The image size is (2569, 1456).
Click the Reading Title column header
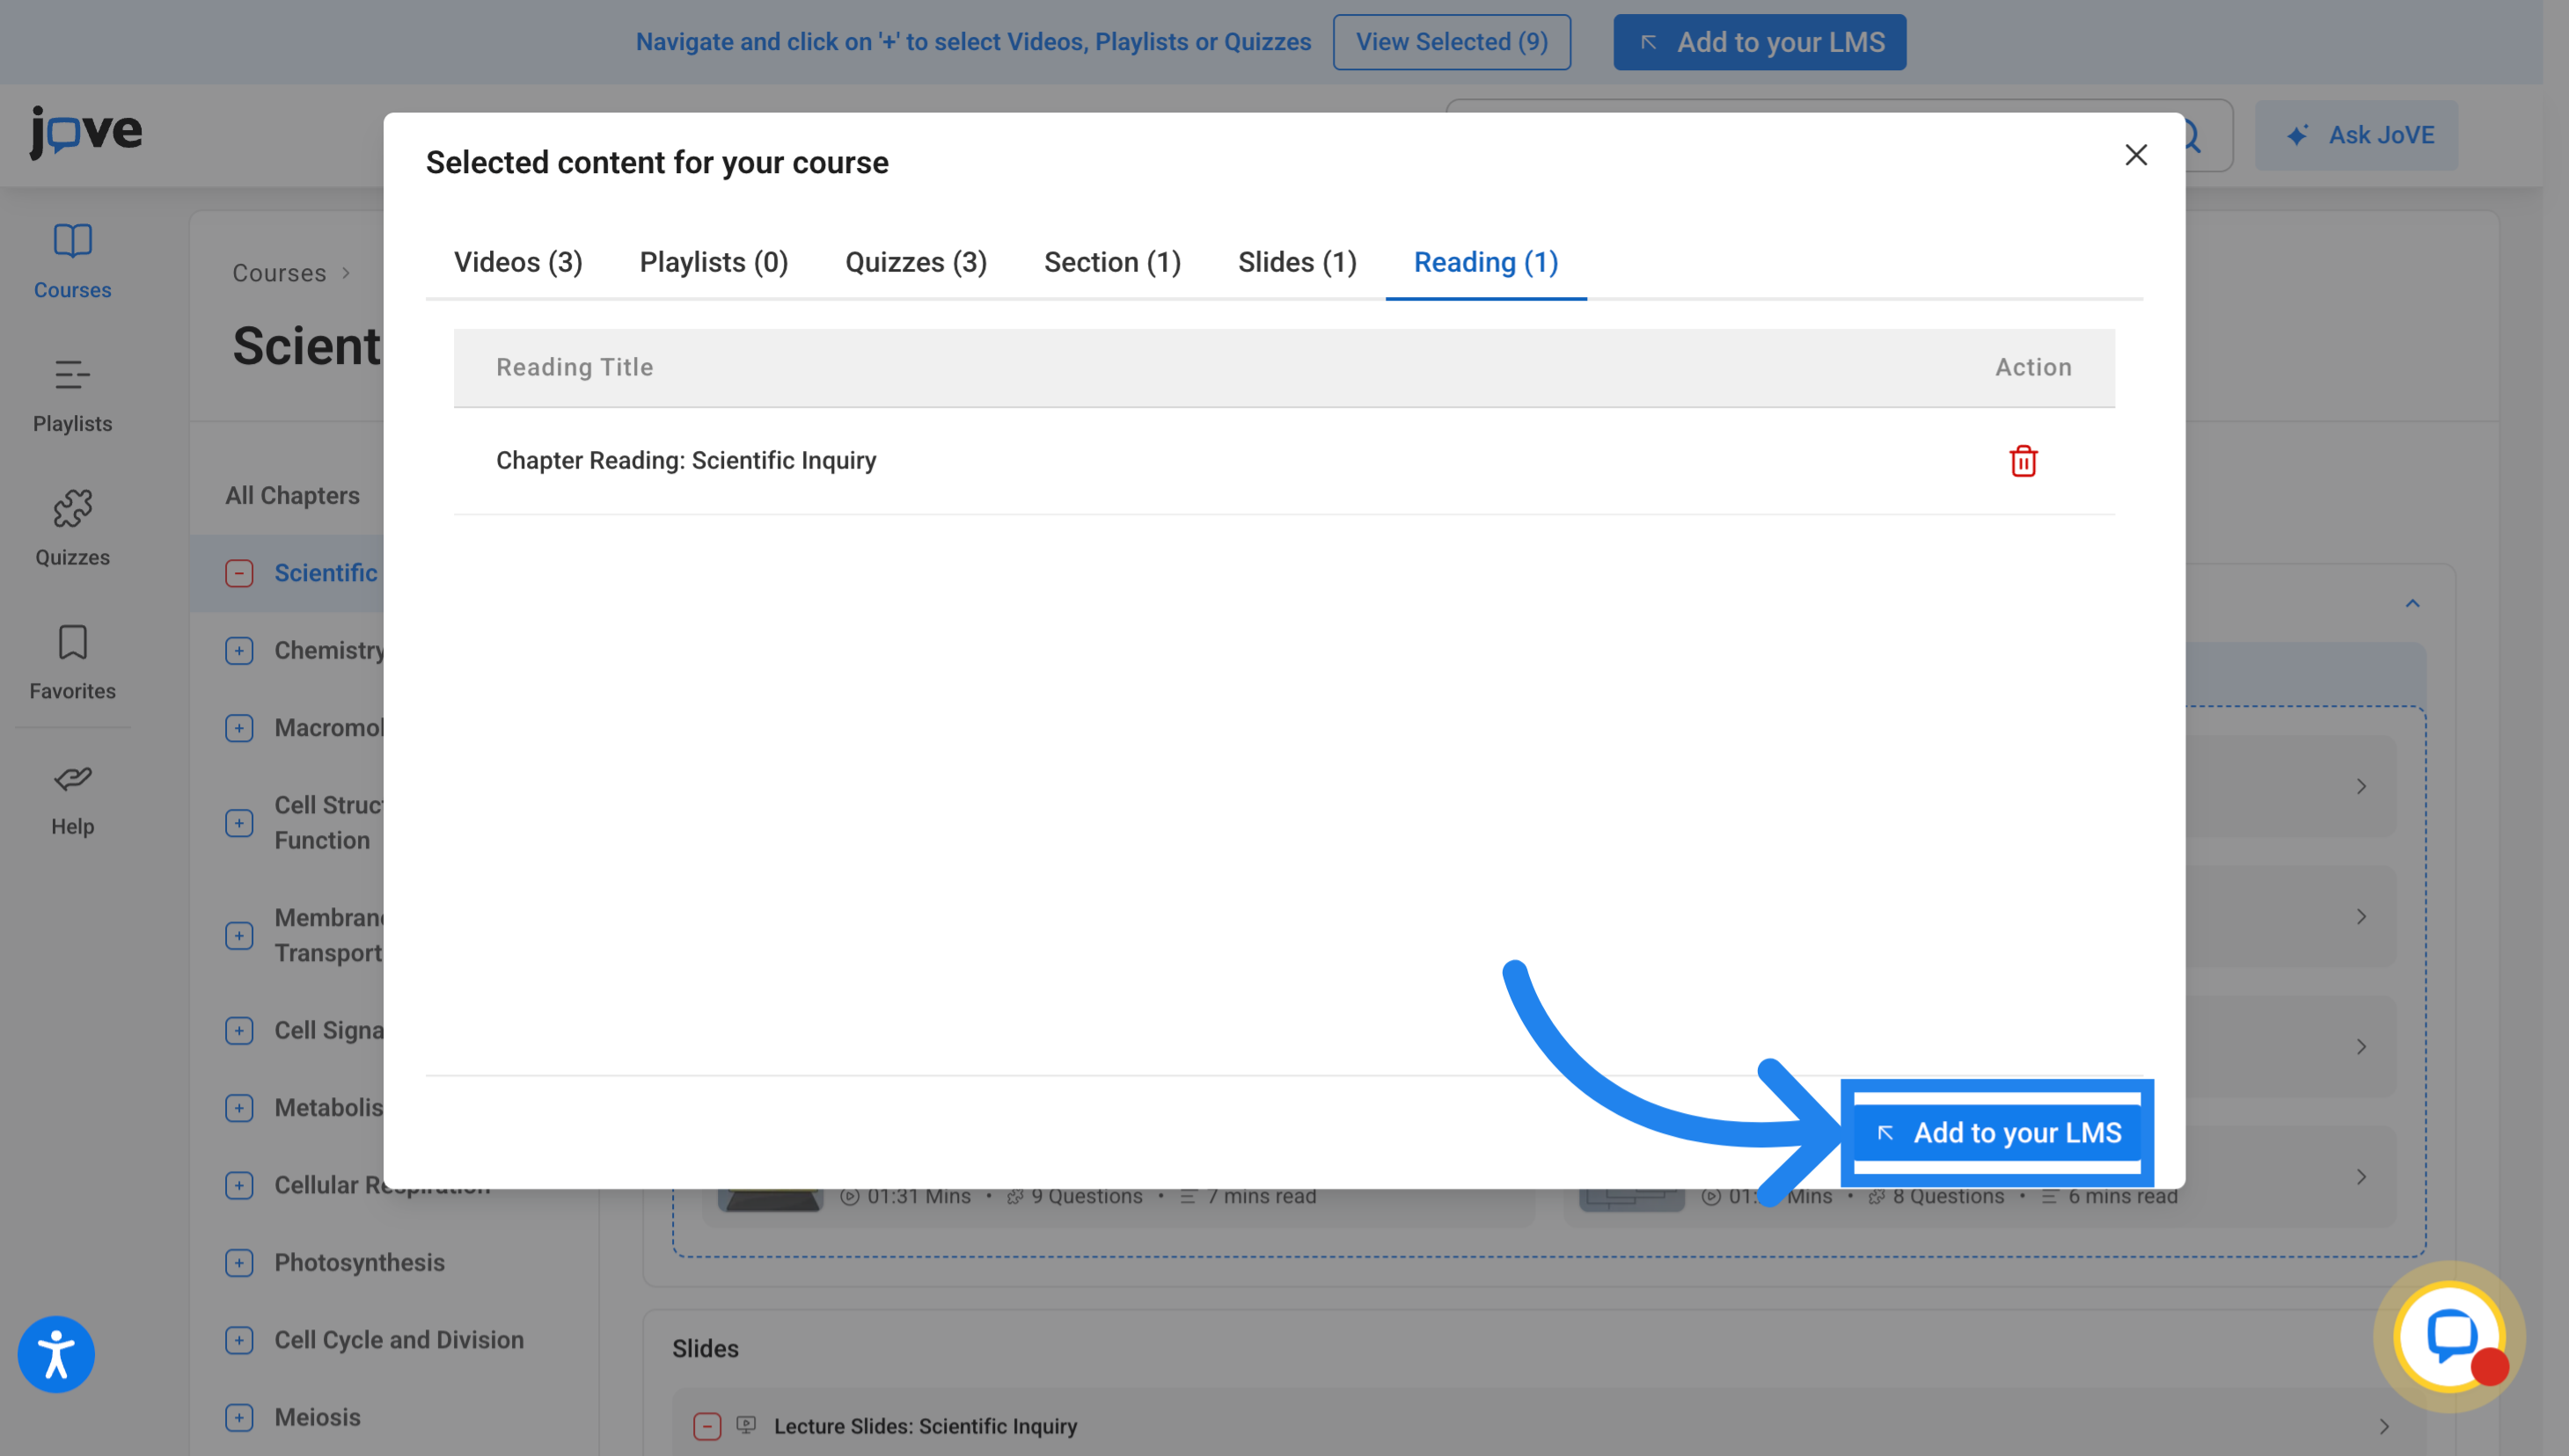coord(575,367)
